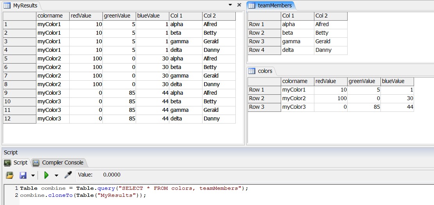The width and height of the screenshot is (434, 205).
Task: Click the Col 1 header in MyResults
Action: click(x=186, y=16)
